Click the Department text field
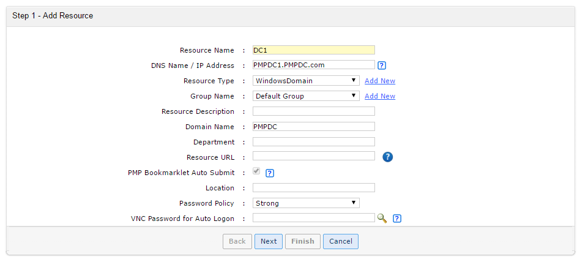The image size is (580, 262). 313,142
